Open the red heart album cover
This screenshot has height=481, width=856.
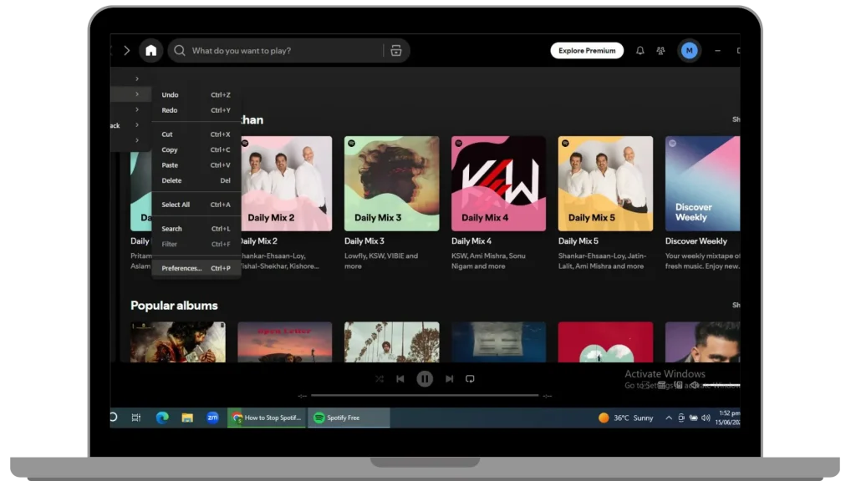[x=605, y=342]
